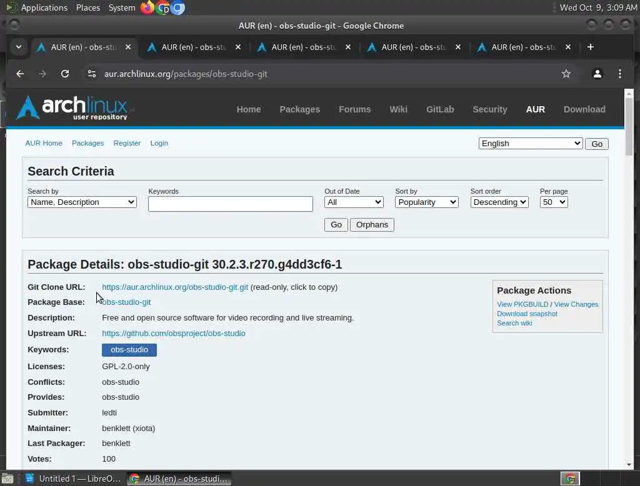Click the Orphans button
The width and height of the screenshot is (640, 486).
(x=372, y=225)
